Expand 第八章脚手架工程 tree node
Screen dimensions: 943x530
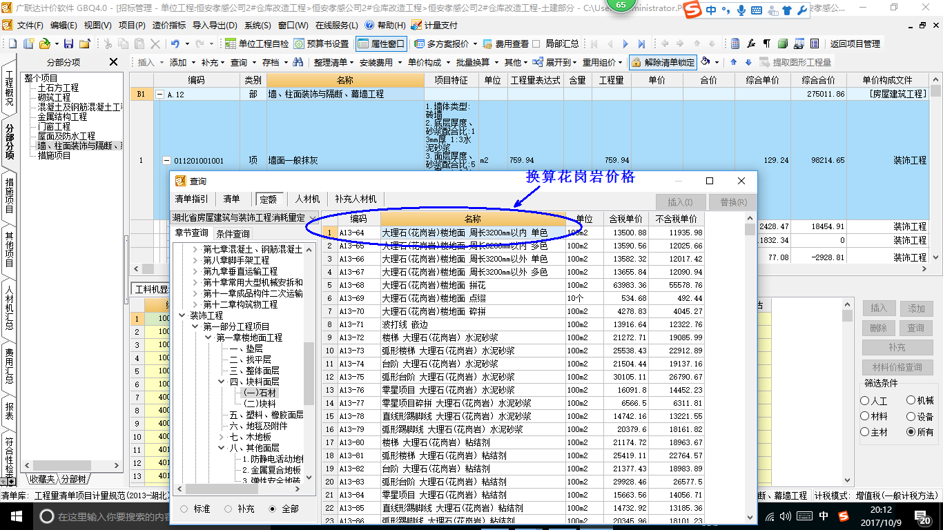195,260
